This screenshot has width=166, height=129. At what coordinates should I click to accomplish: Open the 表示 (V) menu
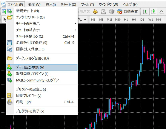[34, 4]
